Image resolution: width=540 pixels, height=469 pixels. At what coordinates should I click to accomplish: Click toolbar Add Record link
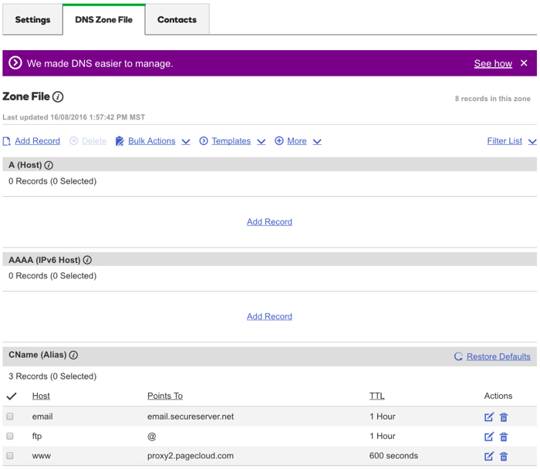coord(37,141)
